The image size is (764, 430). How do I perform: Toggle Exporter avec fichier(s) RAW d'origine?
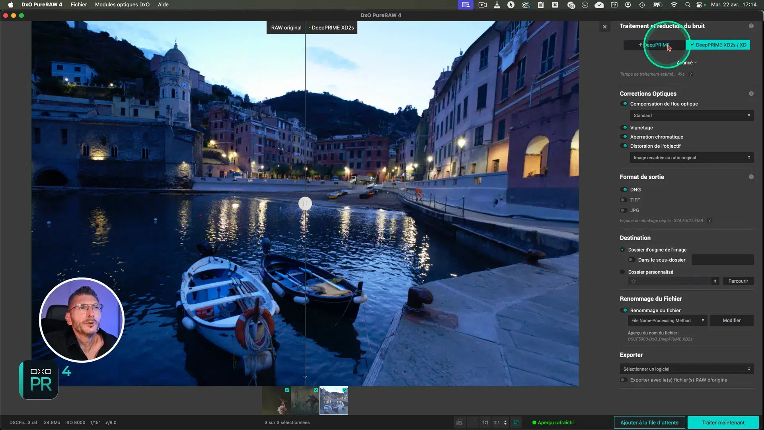click(x=624, y=380)
